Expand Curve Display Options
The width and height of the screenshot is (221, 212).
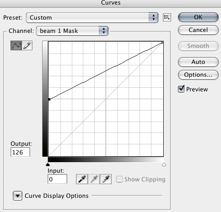[x=17, y=196]
